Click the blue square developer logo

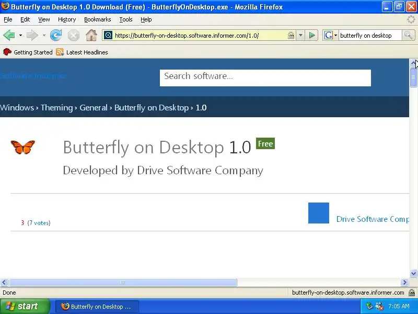[319, 213]
